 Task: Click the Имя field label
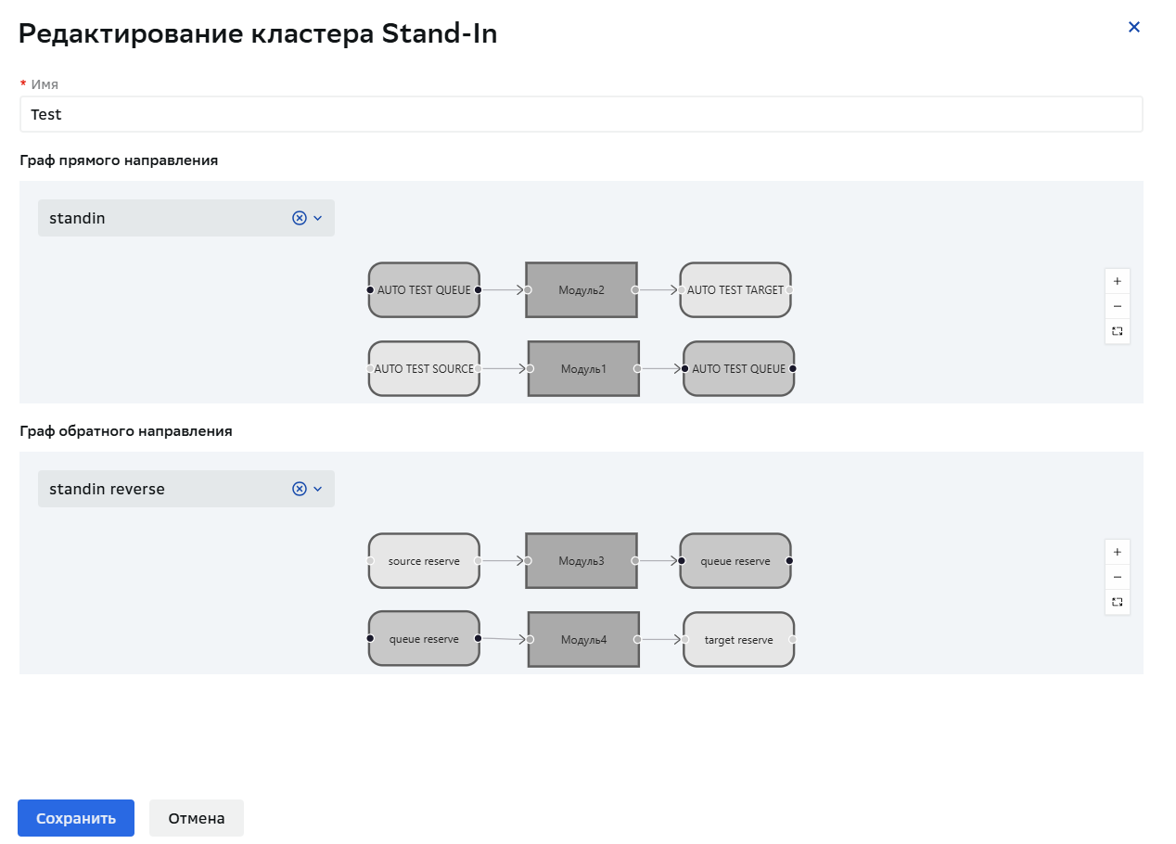pyautogui.click(x=45, y=83)
